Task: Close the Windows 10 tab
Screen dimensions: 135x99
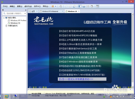Action: 79,11
